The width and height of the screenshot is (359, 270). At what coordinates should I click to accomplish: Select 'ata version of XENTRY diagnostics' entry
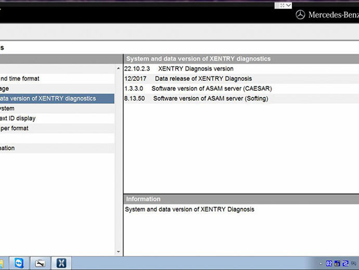tap(57, 99)
